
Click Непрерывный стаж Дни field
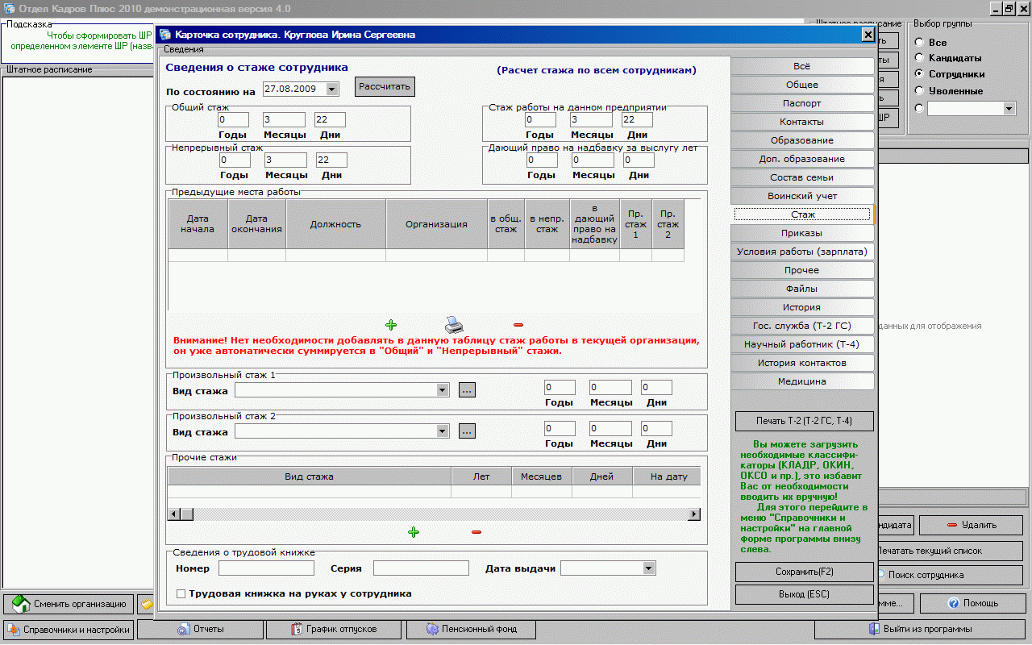point(331,160)
